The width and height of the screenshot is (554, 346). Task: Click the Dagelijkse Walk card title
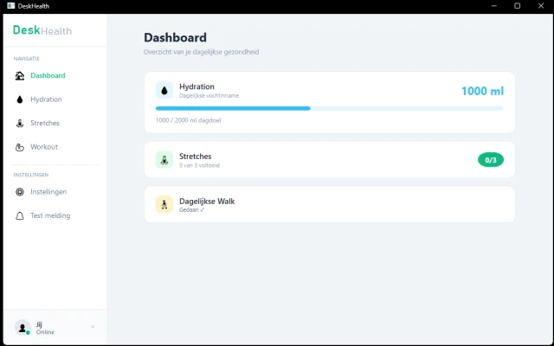[207, 202]
